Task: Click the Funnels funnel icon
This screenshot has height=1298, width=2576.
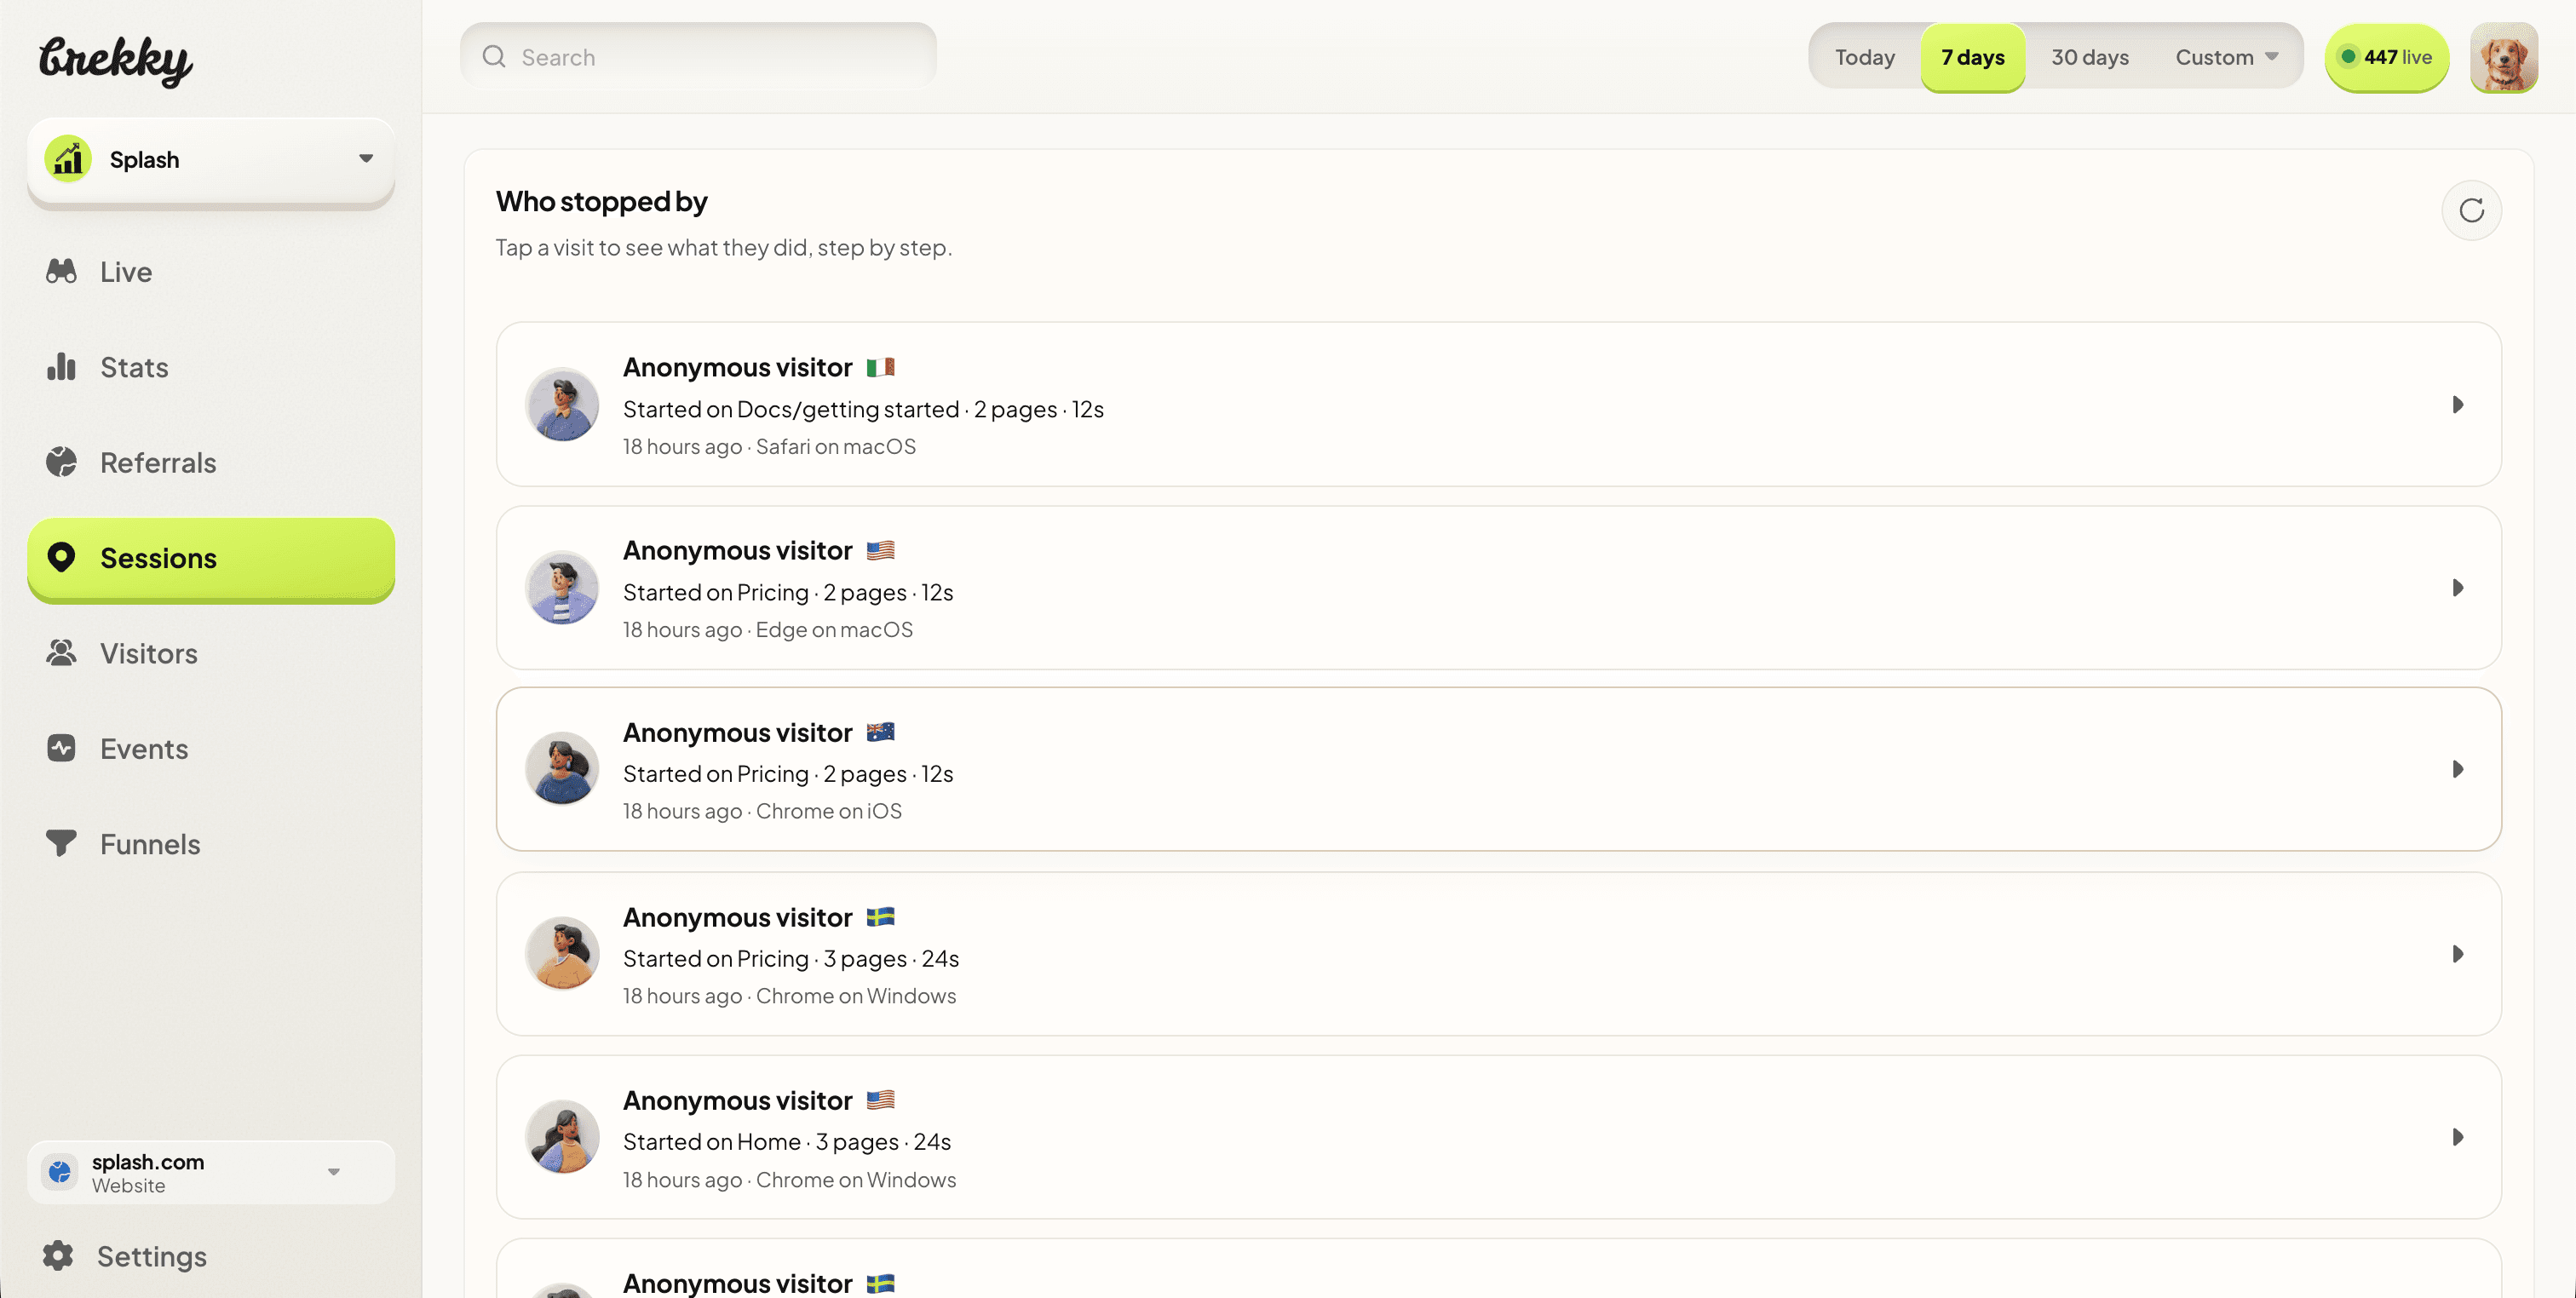Action: click(61, 844)
